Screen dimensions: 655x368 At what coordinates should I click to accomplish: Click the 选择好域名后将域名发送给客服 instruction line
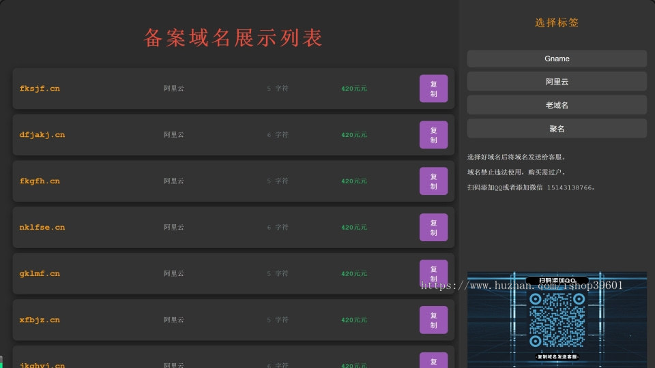point(516,157)
